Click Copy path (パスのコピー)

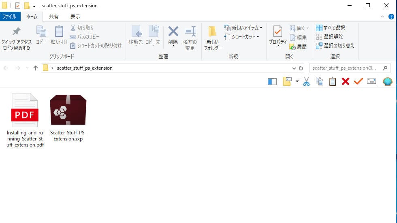tap(85, 37)
